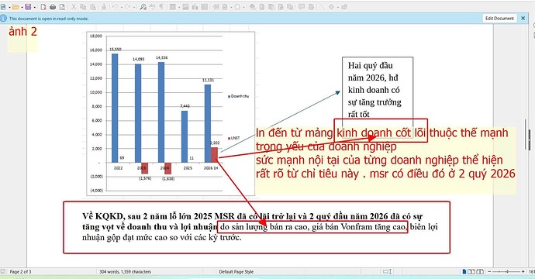Click the Insert Field icon

coord(225,7)
